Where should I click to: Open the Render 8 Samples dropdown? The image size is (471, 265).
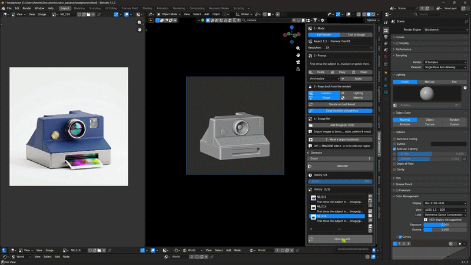coord(445,62)
